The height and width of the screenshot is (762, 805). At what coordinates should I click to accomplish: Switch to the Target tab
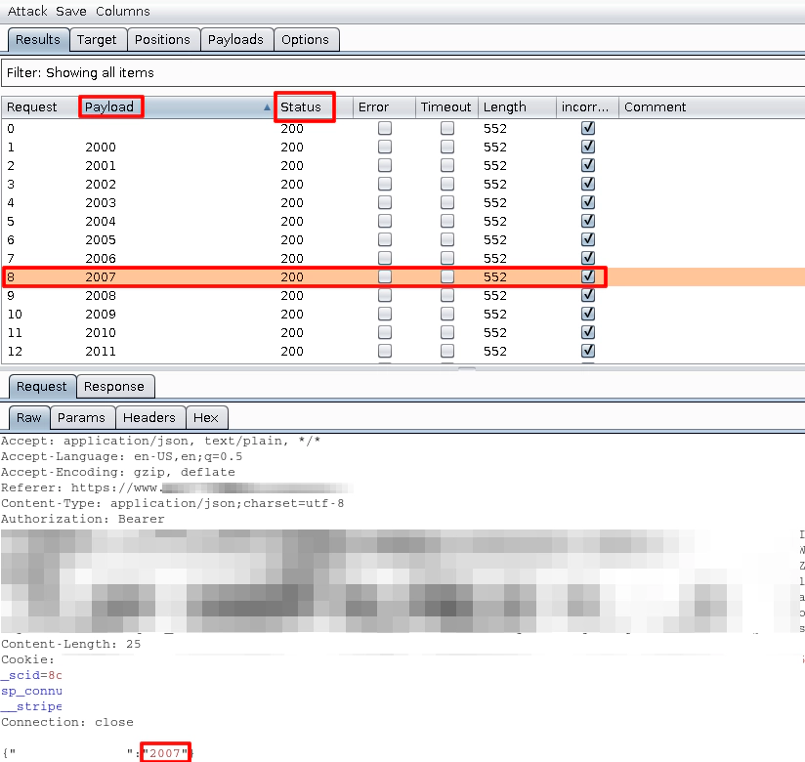point(97,40)
